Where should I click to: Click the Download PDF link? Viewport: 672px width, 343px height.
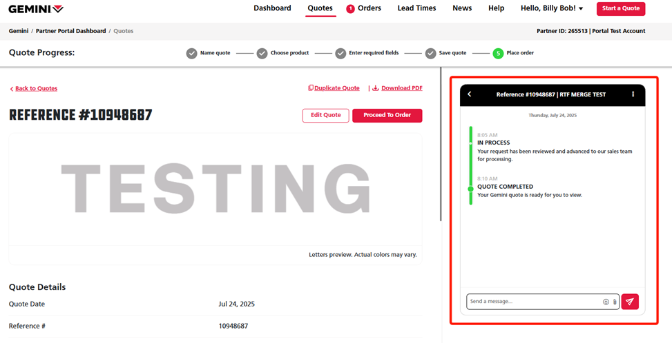[x=401, y=88]
